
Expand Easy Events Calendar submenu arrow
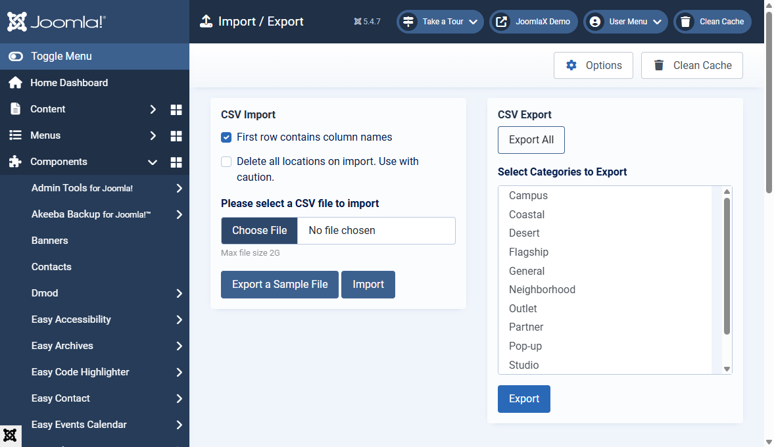[179, 425]
